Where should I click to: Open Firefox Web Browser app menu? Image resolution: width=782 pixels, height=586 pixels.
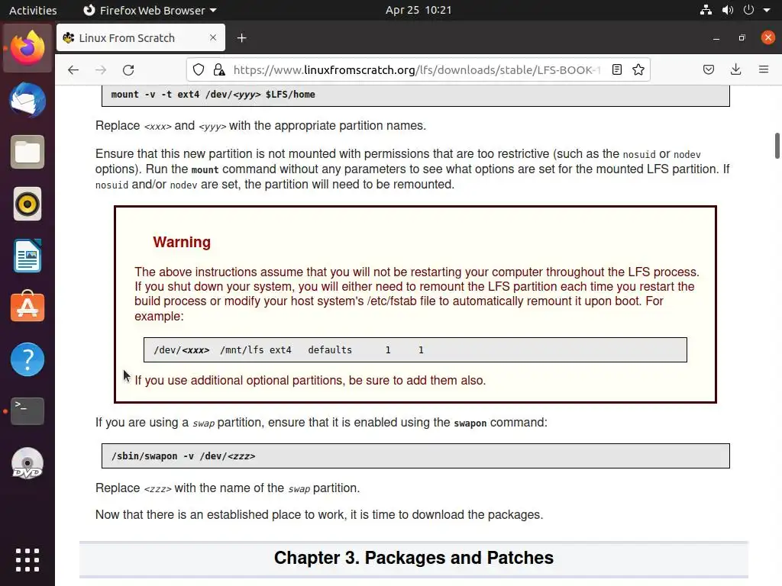(150, 10)
